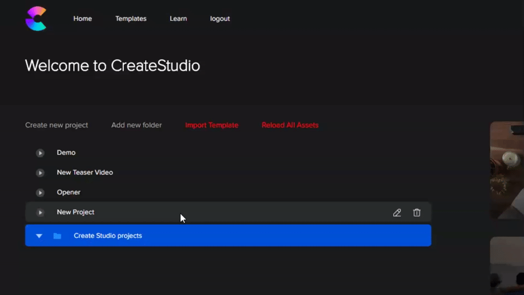524x295 pixels.
Task: Open the Templates menu item
Action: [x=131, y=19]
